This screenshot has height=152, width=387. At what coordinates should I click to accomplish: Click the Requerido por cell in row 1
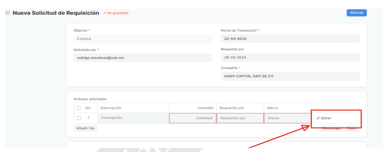pyautogui.click(x=240, y=118)
